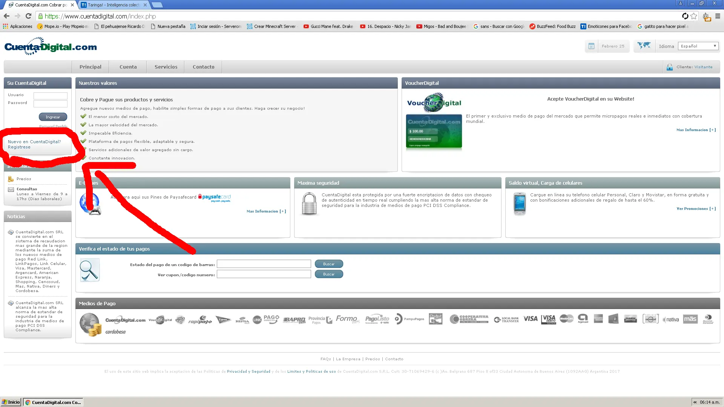The image size is (724, 407).
Task: Select the PagoListo payment logo
Action: pos(377,319)
